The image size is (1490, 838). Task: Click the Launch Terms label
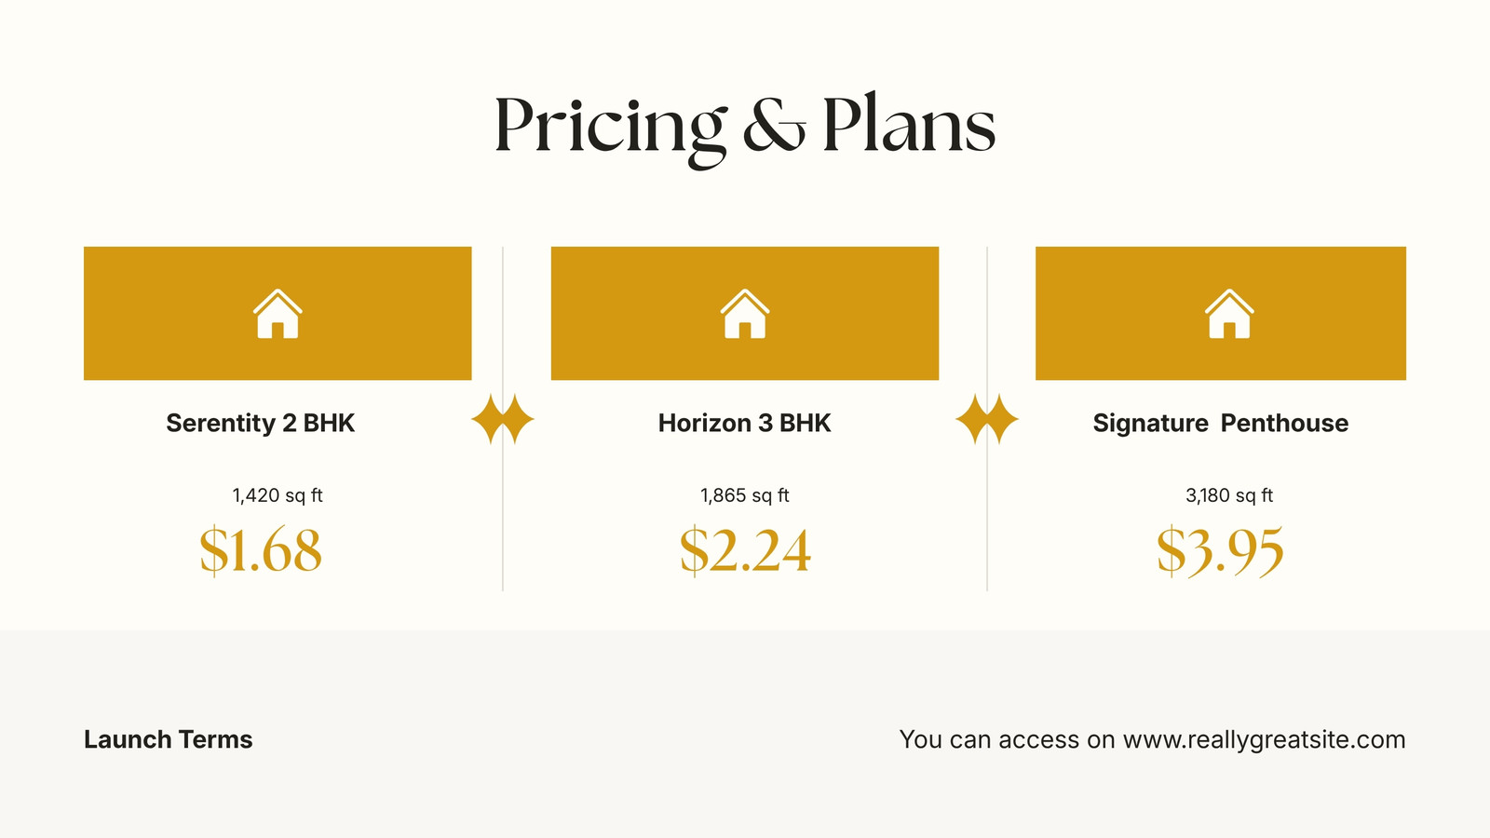tap(169, 740)
